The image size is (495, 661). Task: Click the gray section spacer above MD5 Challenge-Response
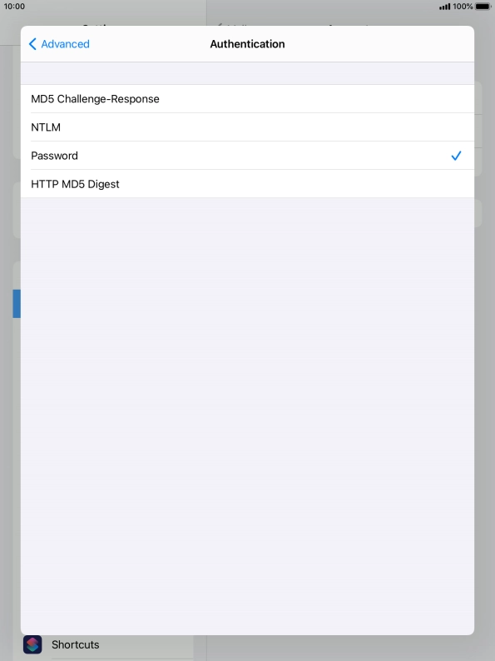247,73
